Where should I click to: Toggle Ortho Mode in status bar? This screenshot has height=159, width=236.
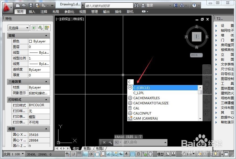85,154
